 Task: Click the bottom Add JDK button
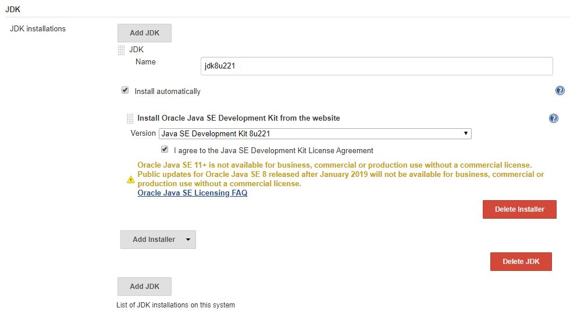144,287
